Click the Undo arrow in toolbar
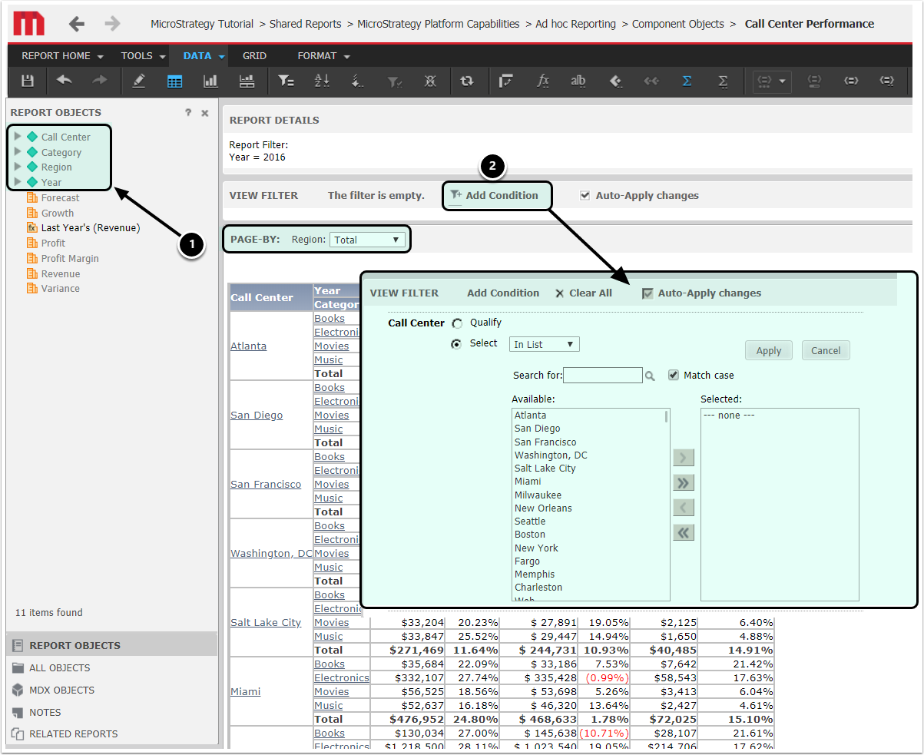The width and height of the screenshot is (924, 755). (x=65, y=81)
